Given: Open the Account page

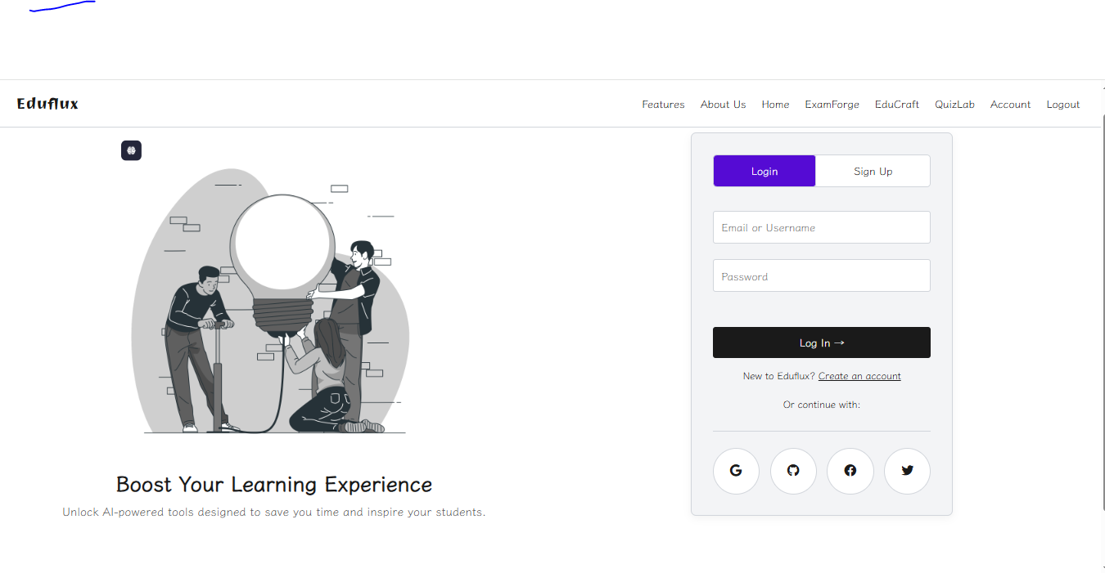Looking at the screenshot, I should [x=1010, y=104].
